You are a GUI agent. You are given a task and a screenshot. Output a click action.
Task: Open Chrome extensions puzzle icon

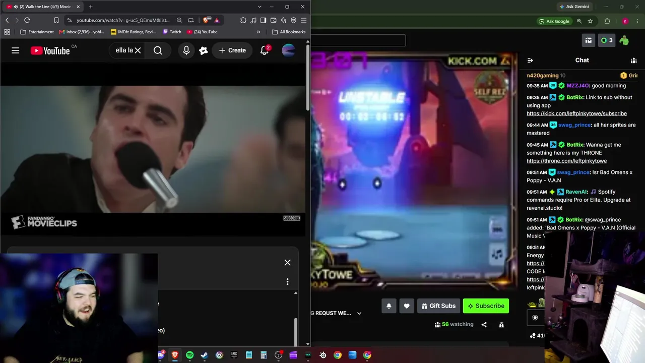607,21
